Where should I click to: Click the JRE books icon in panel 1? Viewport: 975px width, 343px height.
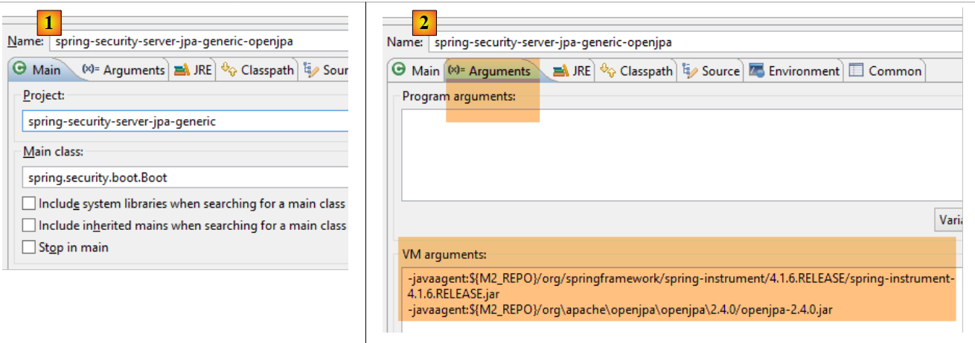181,70
